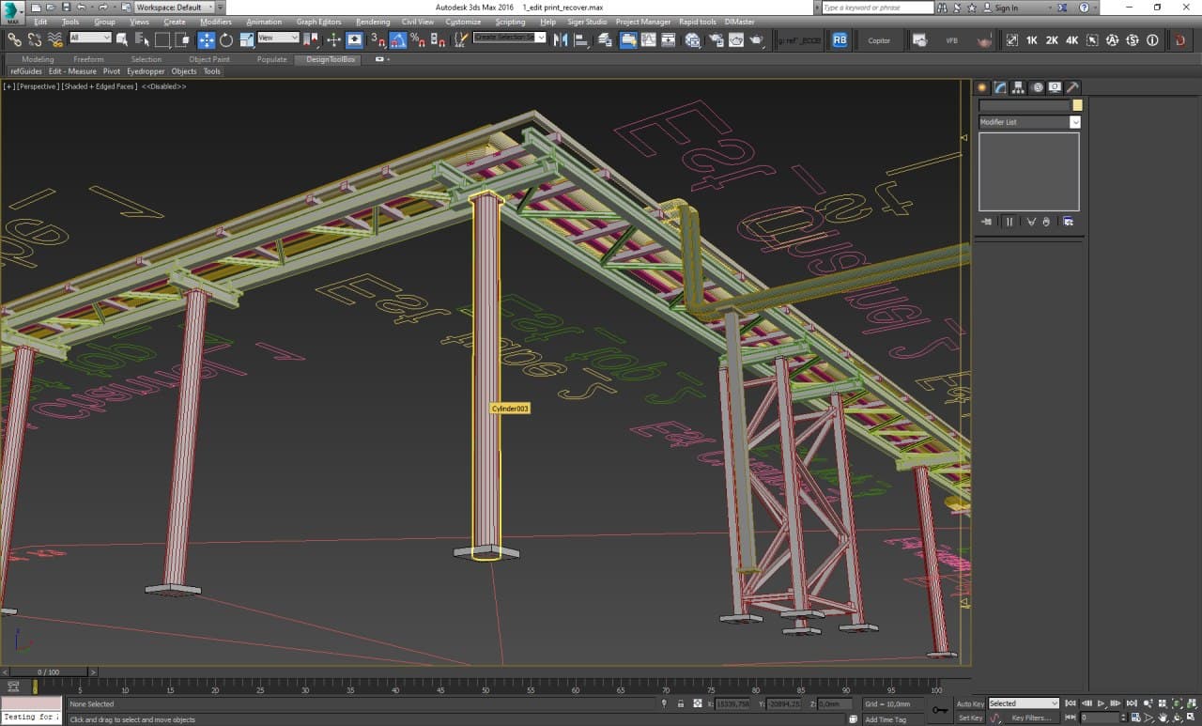Click the Key Filters button
This screenshot has height=726, width=1202.
click(x=1030, y=718)
